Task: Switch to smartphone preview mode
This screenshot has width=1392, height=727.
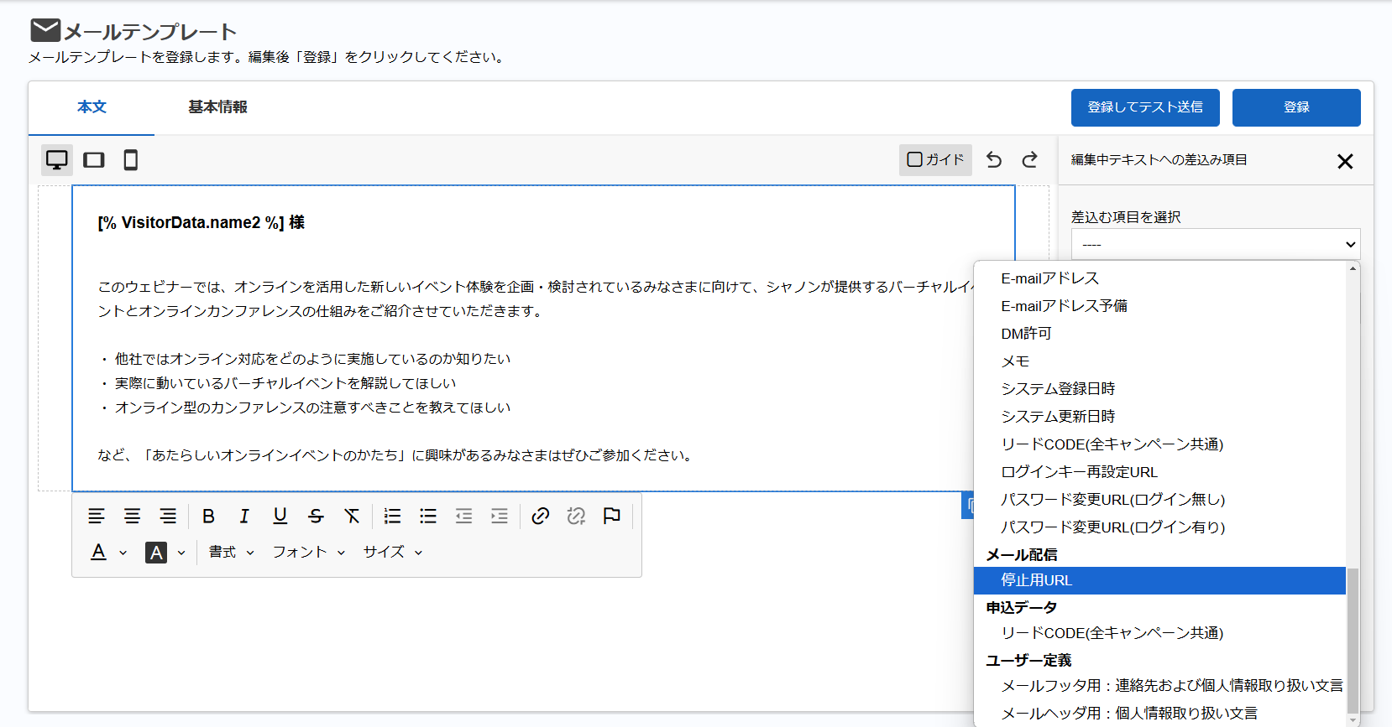Action: pyautogui.click(x=131, y=160)
